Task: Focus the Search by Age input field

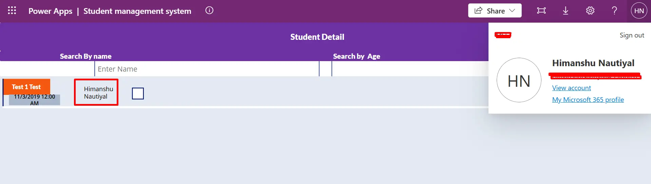Action: click(410, 69)
